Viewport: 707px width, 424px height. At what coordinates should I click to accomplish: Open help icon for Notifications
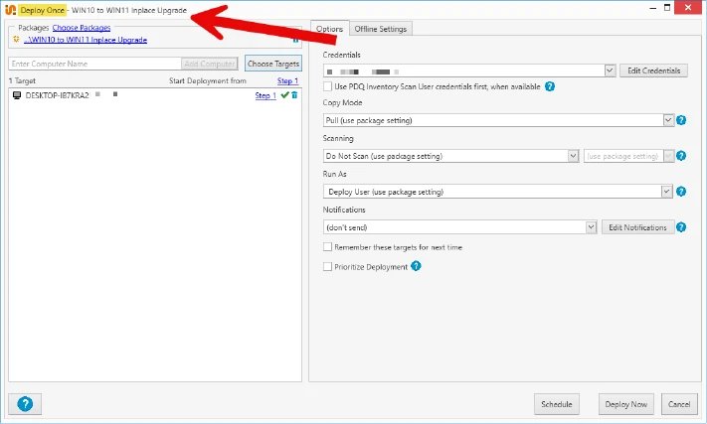pos(681,227)
